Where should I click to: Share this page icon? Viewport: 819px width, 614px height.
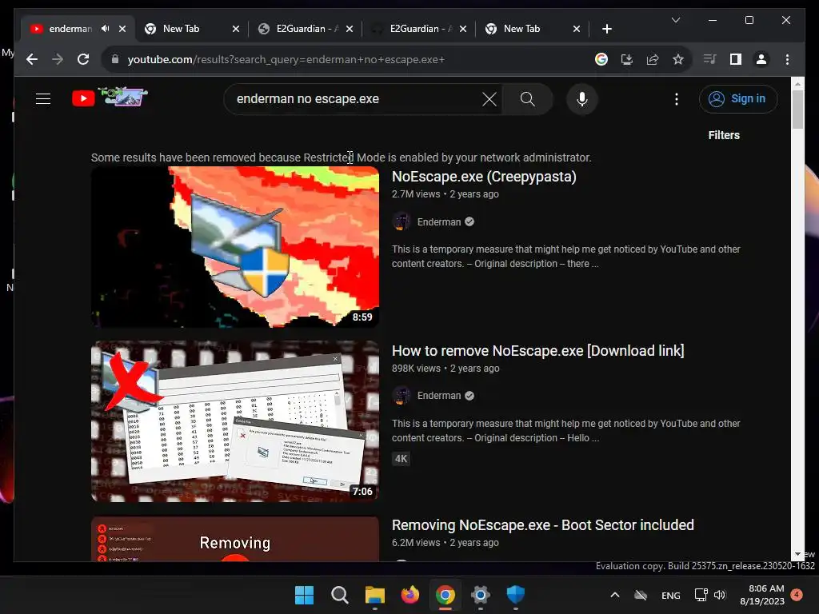653,59
